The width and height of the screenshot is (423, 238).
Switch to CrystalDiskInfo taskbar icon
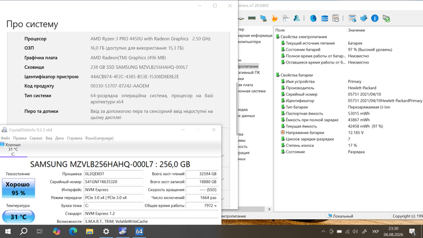coord(122,232)
